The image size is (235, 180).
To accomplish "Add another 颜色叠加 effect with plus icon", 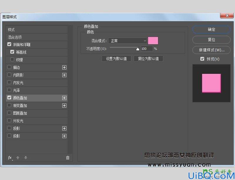I will (x=64, y=98).
